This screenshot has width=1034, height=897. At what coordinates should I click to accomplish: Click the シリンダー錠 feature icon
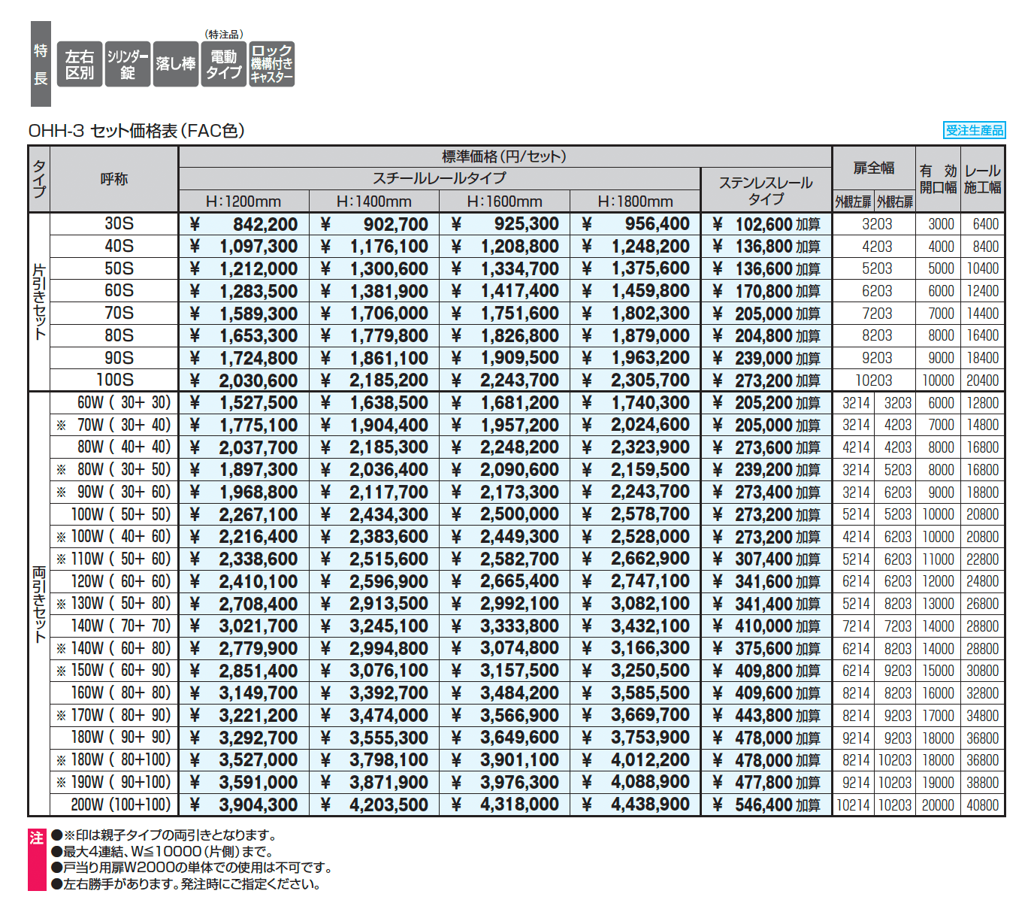(x=126, y=64)
